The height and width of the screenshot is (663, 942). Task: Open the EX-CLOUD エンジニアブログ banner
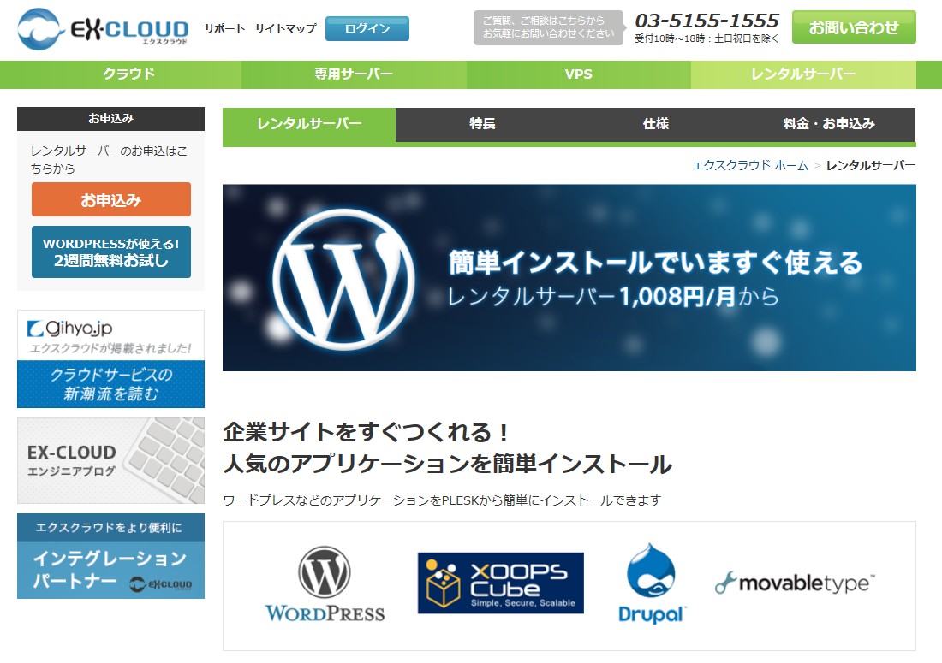pyautogui.click(x=110, y=461)
